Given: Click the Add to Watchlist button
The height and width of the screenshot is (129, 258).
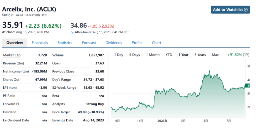Looking at the screenshot, I should point(230,10).
